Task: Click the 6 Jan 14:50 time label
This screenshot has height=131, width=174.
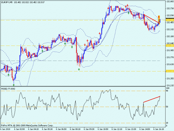Action: pos(145,129)
